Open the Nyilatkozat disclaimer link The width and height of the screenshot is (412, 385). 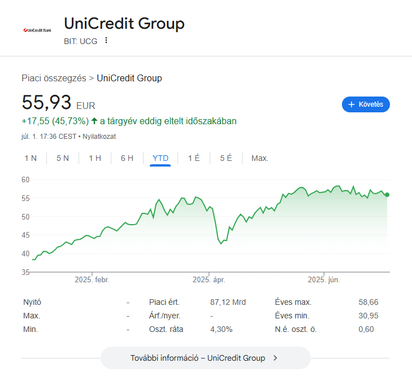click(99, 137)
